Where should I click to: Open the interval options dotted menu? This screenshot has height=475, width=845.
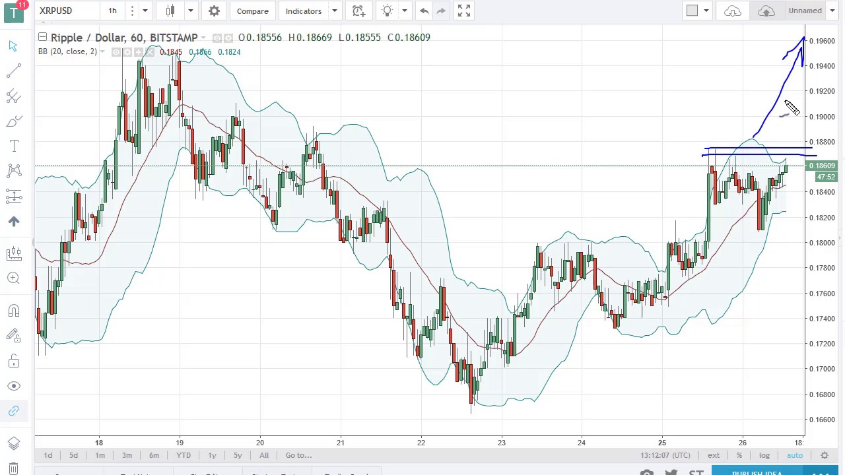pos(132,11)
